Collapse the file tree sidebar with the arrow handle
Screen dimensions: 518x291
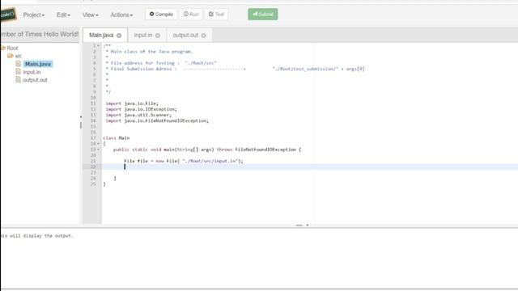click(81, 117)
